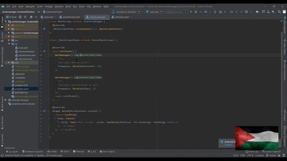The image size is (287, 161).
Task: Open the Event Log button
Action: [x=252, y=152]
